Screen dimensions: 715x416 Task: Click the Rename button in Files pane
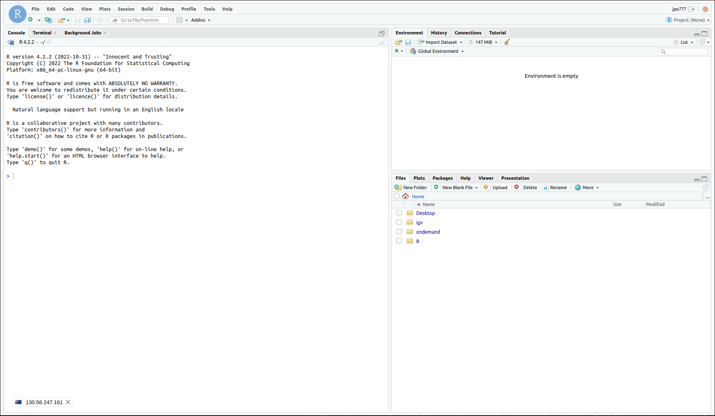(555, 188)
